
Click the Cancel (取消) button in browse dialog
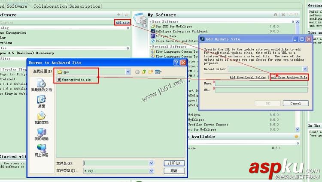pos(174,171)
